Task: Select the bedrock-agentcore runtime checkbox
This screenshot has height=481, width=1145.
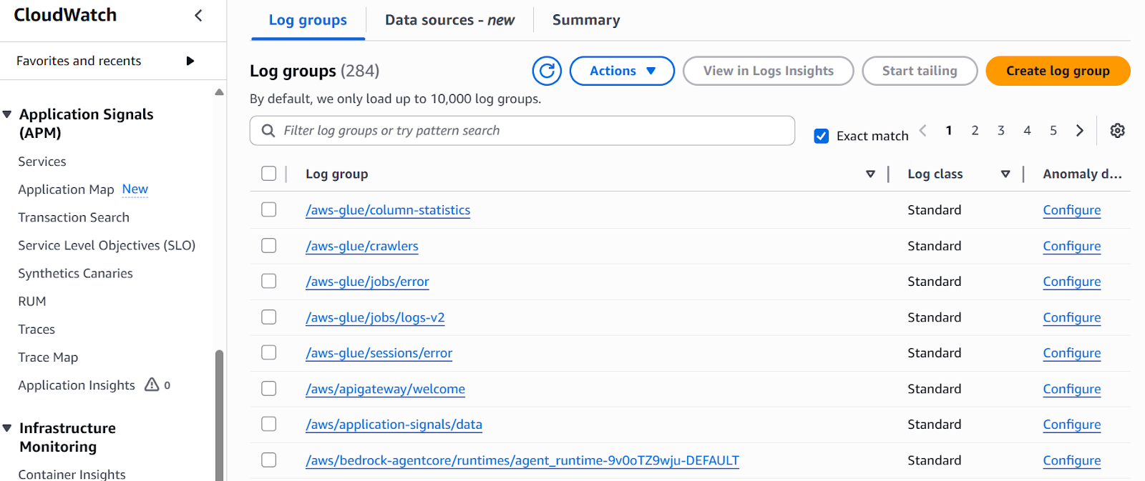Action: (x=269, y=460)
